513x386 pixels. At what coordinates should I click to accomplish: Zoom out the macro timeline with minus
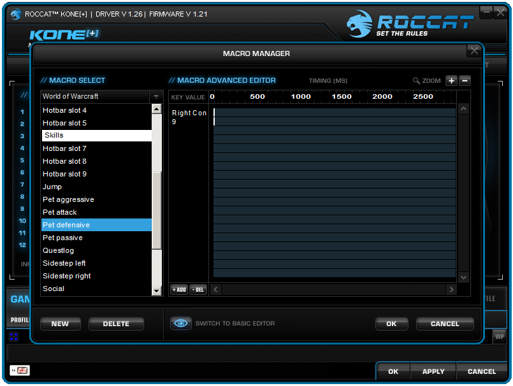coord(465,81)
